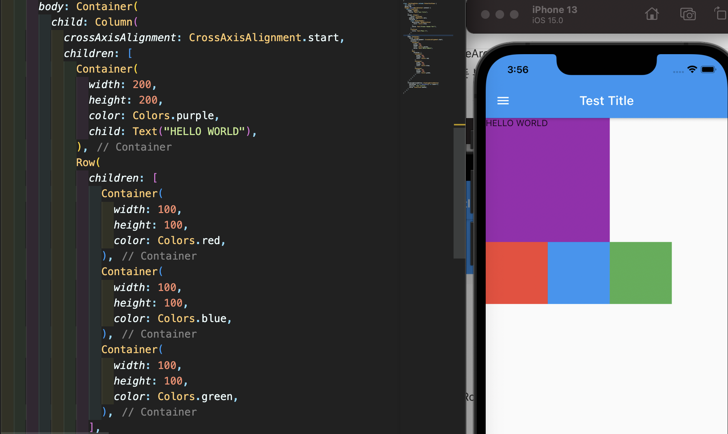Rotate the device using rotate icon
Screen dimensions: 728x434
tap(720, 14)
